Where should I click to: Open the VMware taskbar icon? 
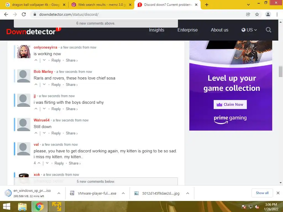[56, 206]
